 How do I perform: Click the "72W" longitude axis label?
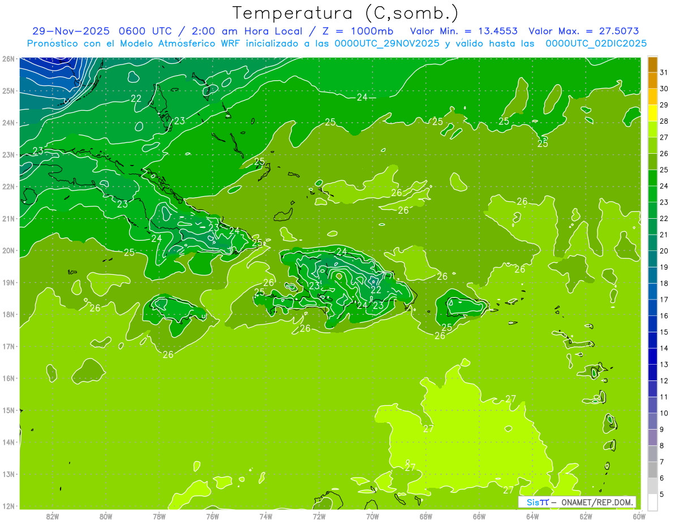(319, 516)
